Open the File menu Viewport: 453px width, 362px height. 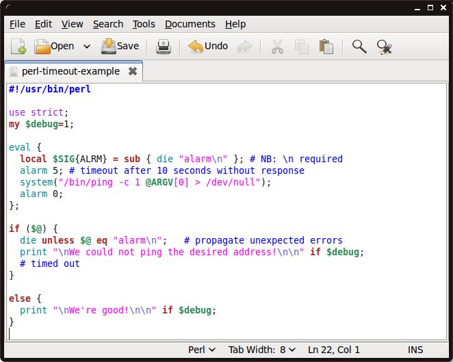[17, 24]
